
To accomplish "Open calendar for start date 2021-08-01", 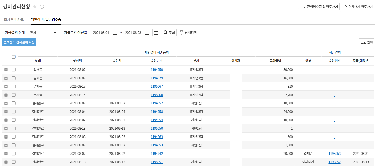I will 115,33.
